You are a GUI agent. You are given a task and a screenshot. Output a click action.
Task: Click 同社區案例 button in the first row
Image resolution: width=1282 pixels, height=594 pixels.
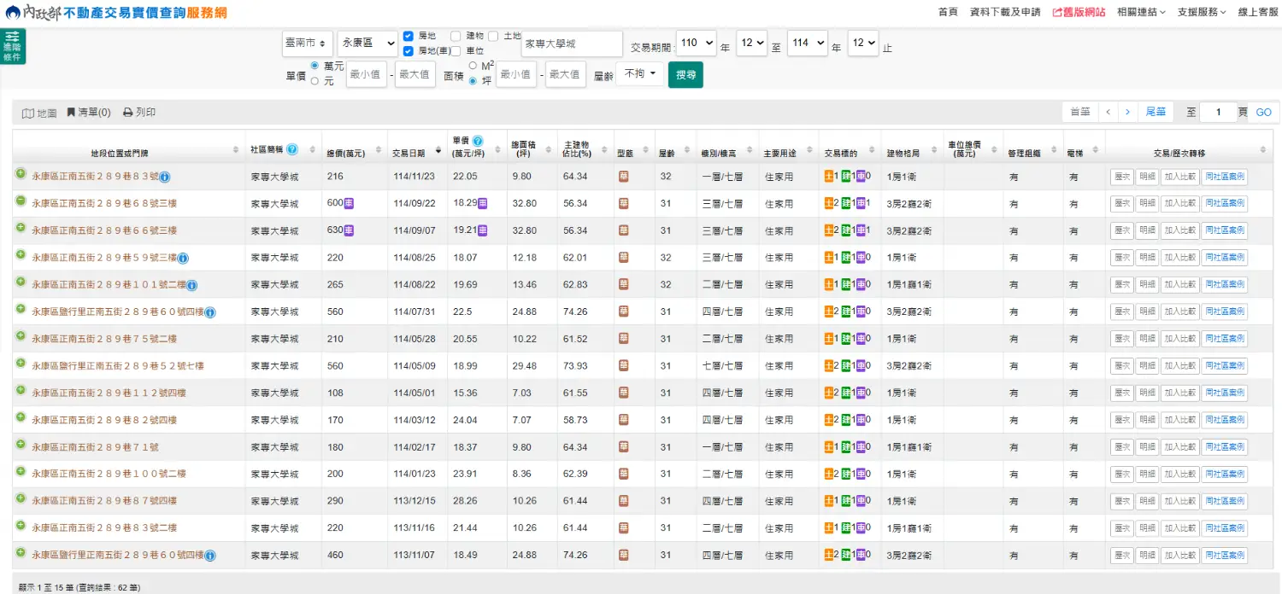pos(1224,177)
